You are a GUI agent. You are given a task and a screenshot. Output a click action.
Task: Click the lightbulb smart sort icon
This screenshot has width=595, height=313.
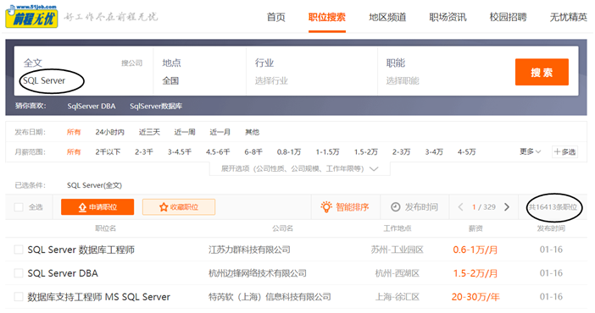tap(326, 207)
